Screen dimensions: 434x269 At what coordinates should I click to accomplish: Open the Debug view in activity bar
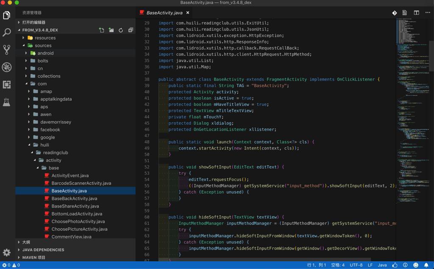click(7, 67)
